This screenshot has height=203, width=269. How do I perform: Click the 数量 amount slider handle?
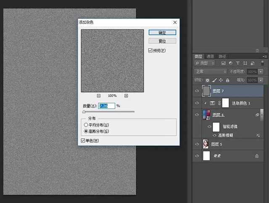[84, 112]
